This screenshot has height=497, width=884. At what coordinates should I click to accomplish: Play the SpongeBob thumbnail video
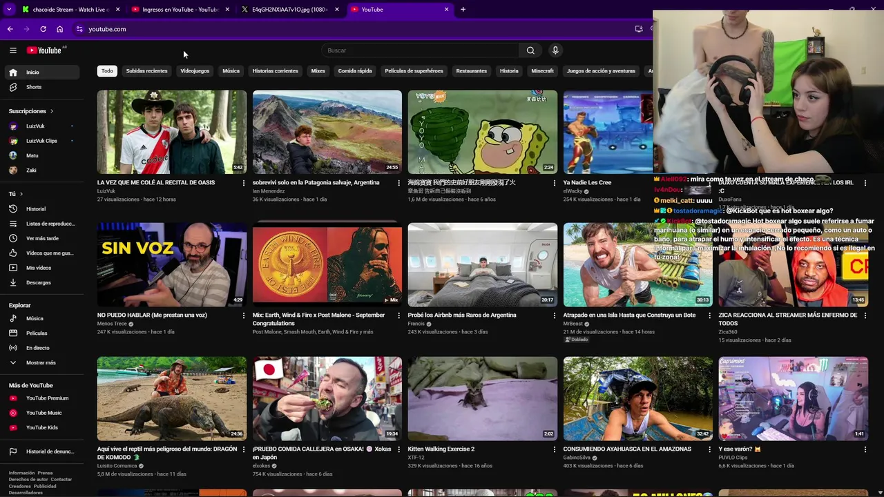click(x=483, y=132)
